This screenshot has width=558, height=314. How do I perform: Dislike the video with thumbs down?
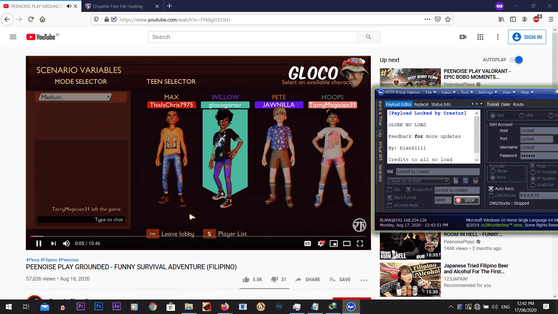tap(274, 279)
